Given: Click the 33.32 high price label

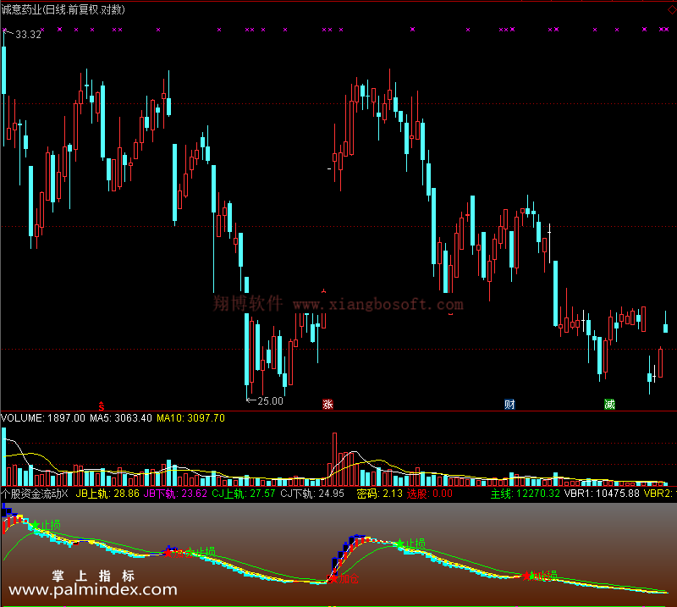Looking at the screenshot, I should coord(28,35).
